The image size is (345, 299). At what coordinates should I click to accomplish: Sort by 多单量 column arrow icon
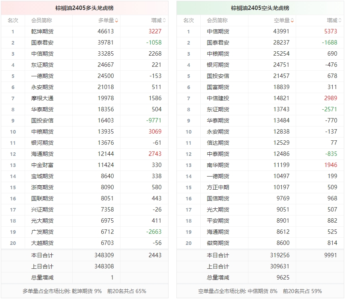click(x=116, y=20)
